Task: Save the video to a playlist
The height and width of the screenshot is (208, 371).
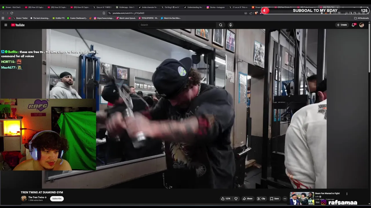Action: [x=274, y=198]
